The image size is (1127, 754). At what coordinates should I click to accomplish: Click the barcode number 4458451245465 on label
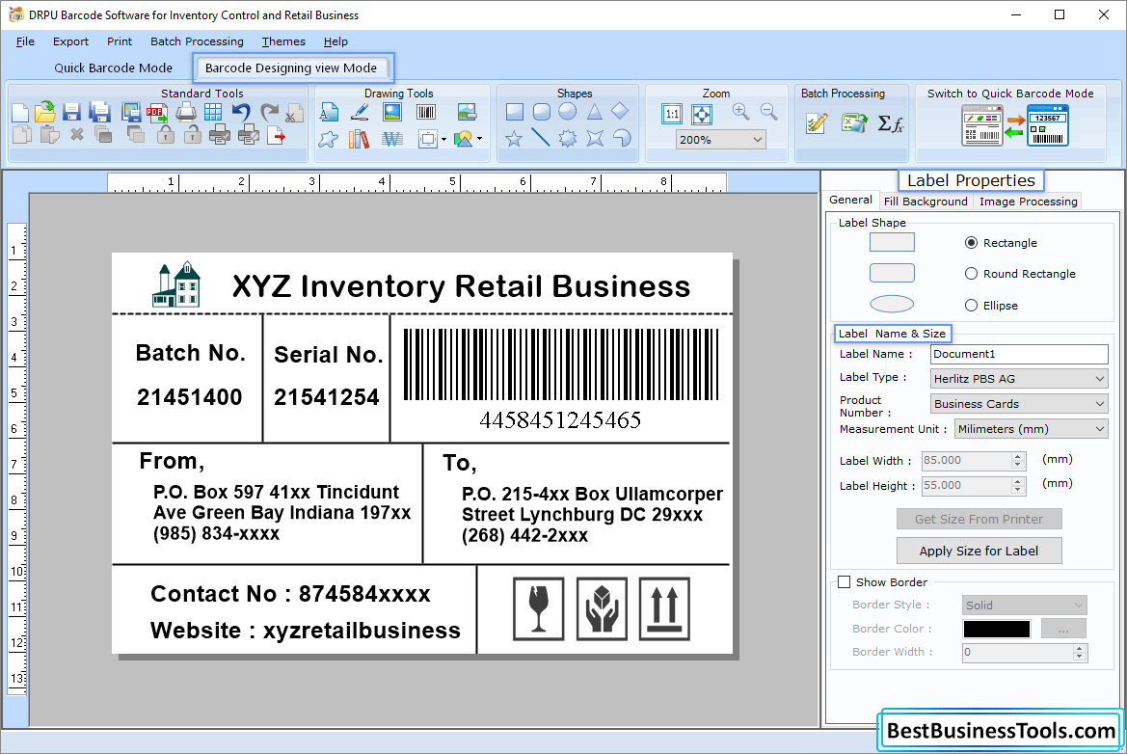click(560, 419)
